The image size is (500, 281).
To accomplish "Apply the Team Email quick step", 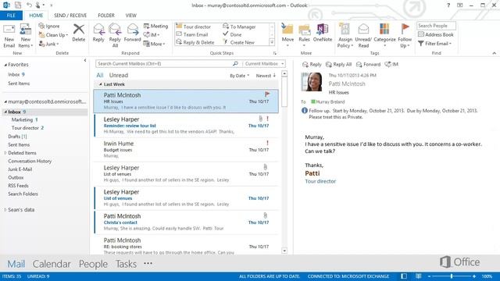I will coord(192,34).
